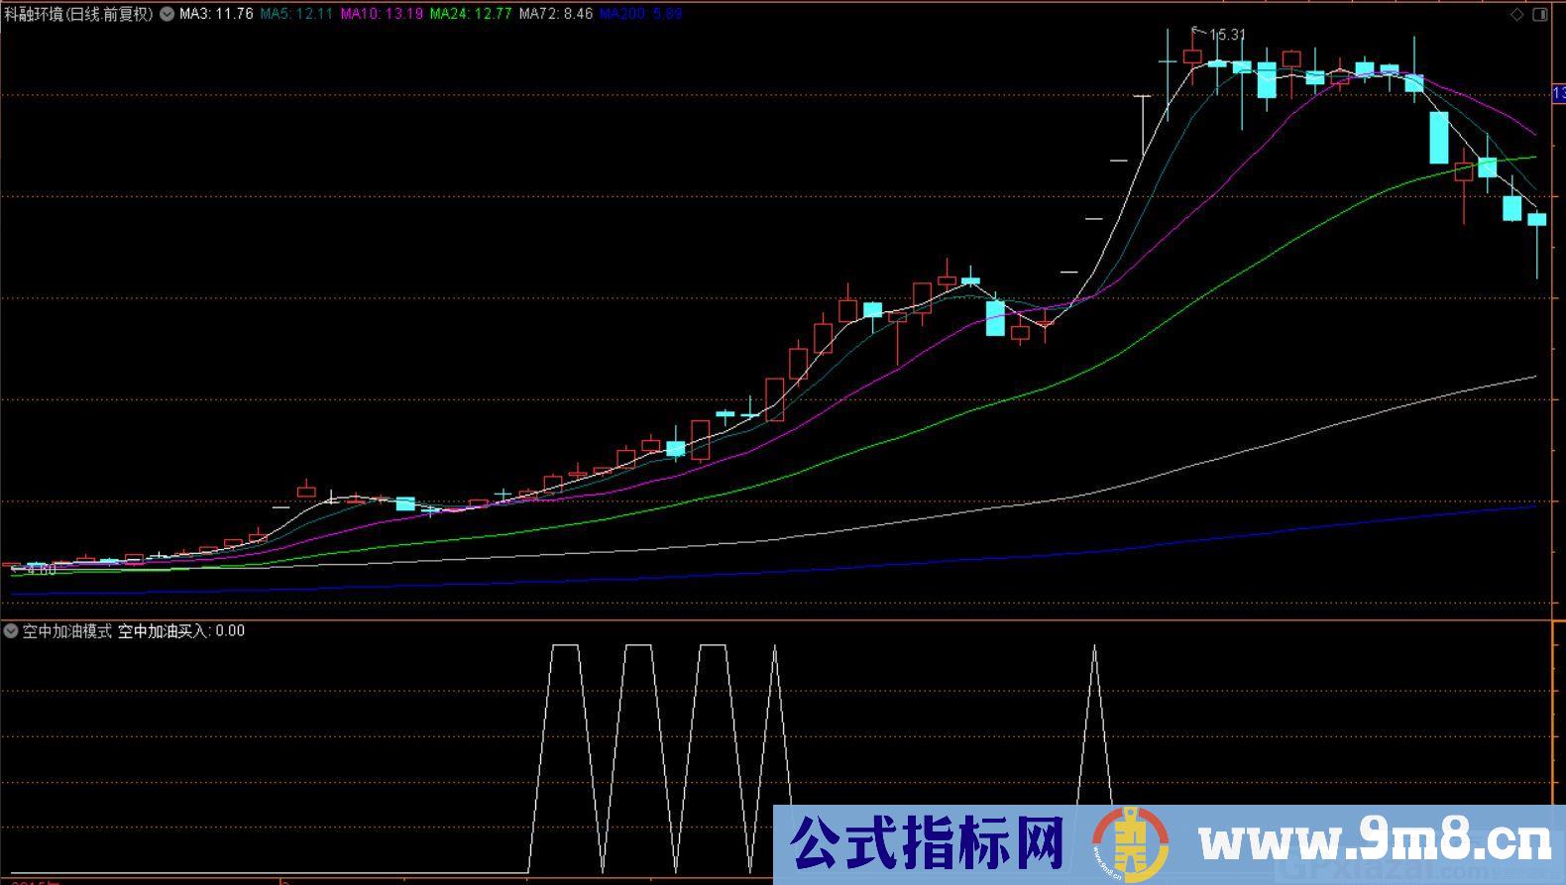Click the blue price tag on right axis
Image resolution: width=1566 pixels, height=885 pixels.
point(1558,94)
